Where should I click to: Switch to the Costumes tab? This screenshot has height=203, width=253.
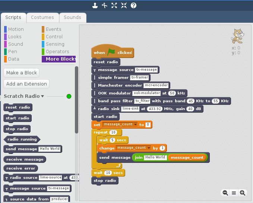42,17
